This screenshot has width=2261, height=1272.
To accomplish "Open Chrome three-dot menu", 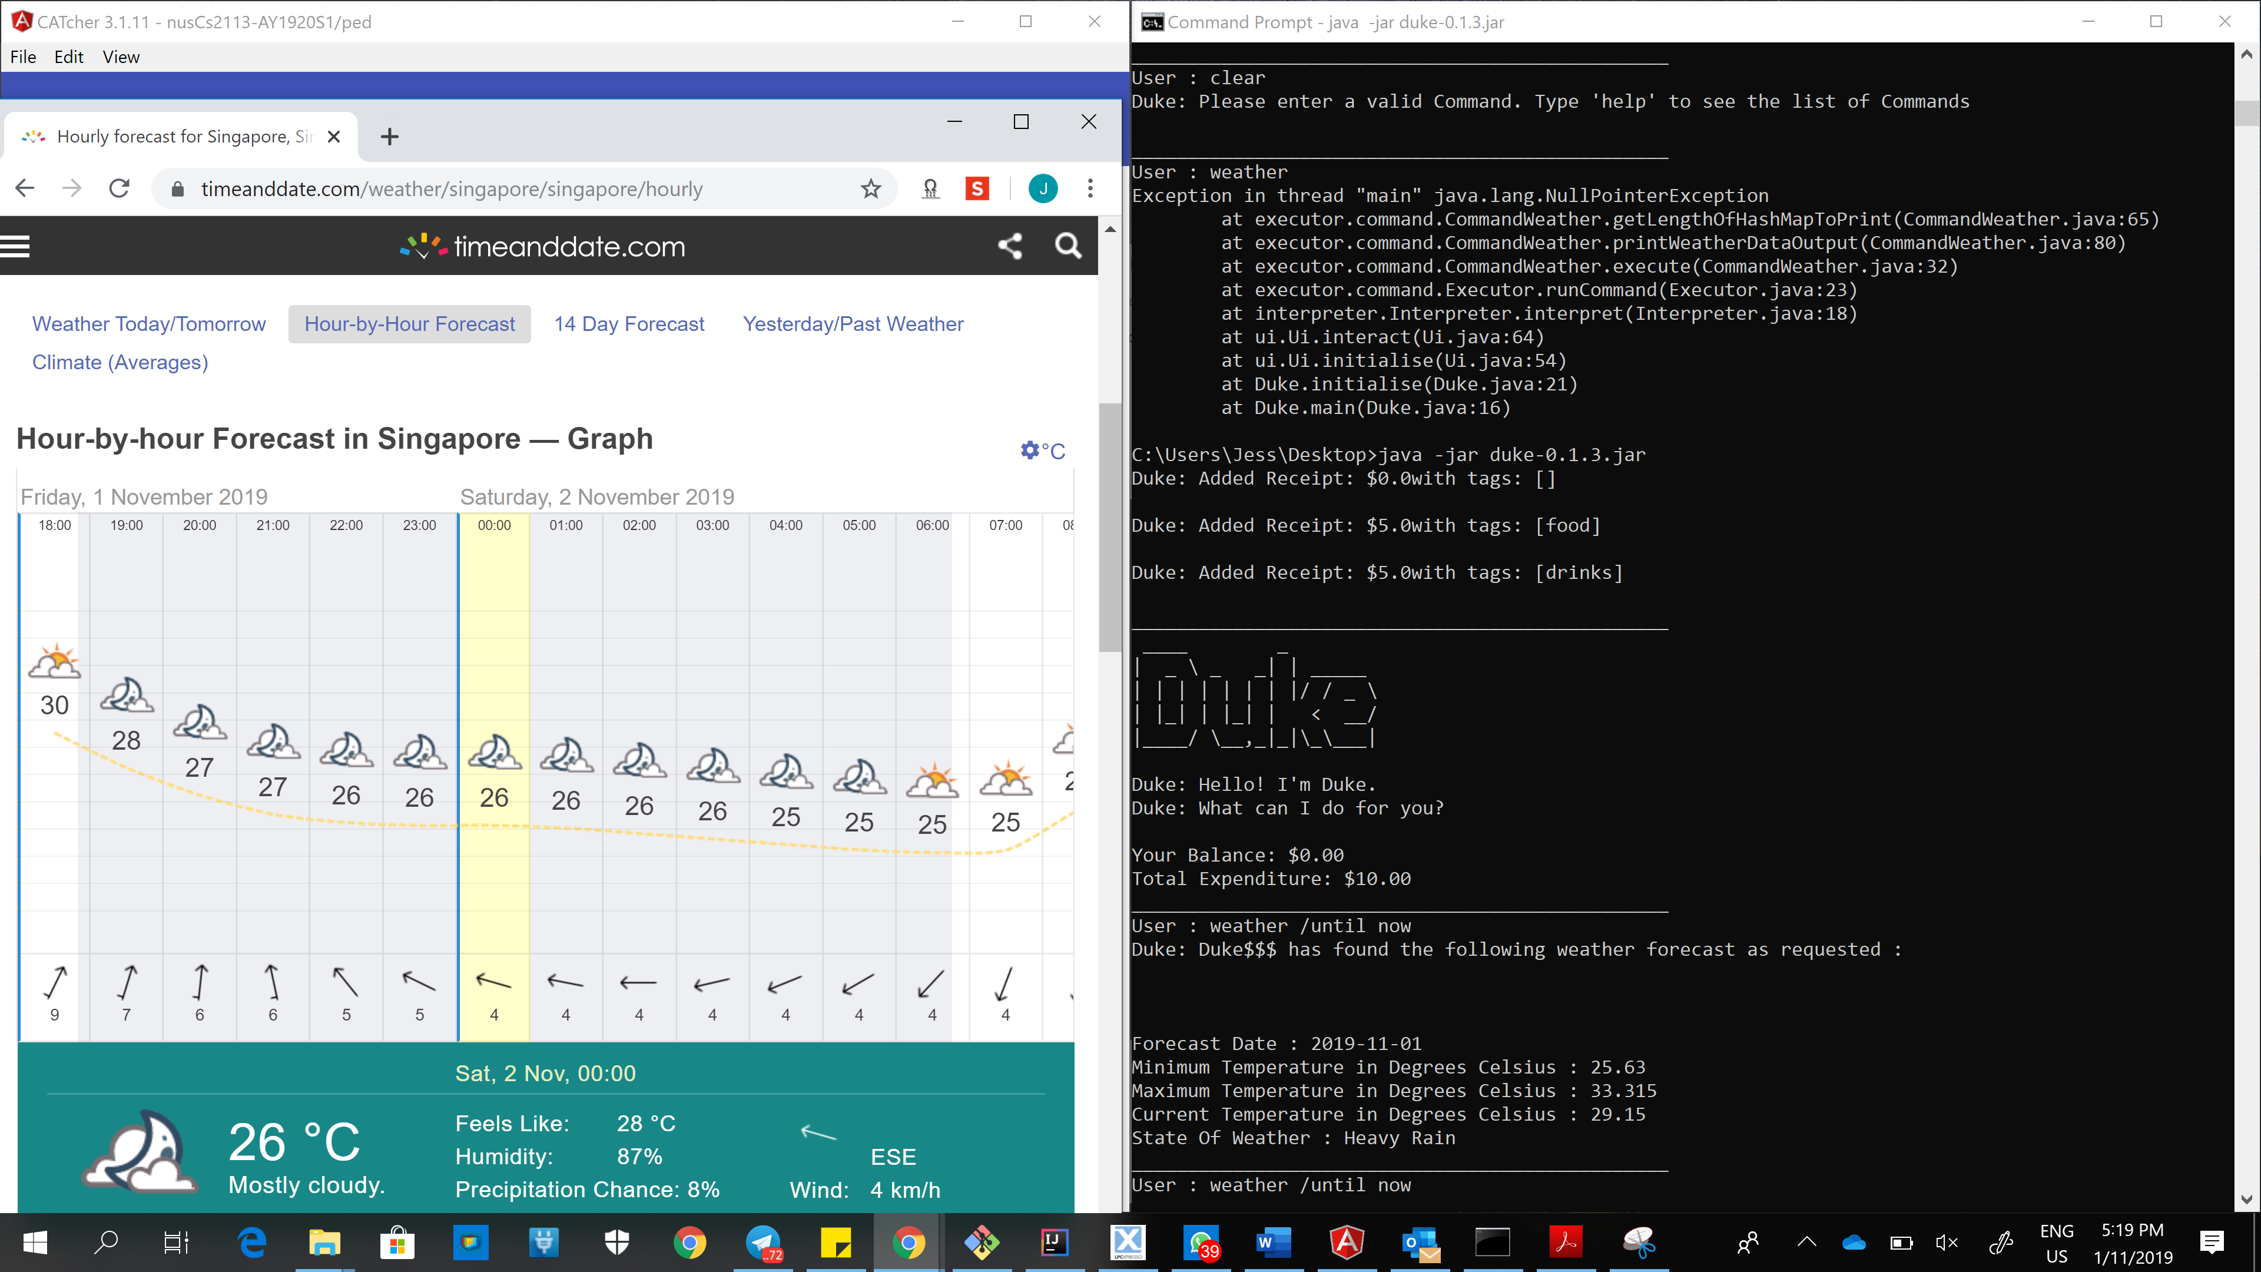I will 1090,188.
